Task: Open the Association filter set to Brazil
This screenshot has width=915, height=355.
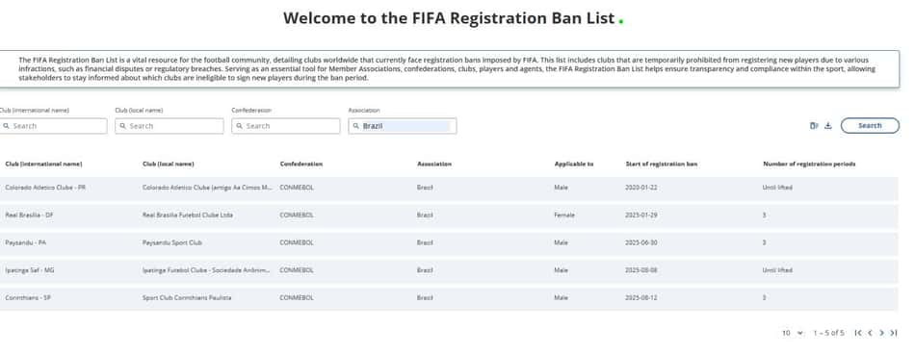Action: 402,126
